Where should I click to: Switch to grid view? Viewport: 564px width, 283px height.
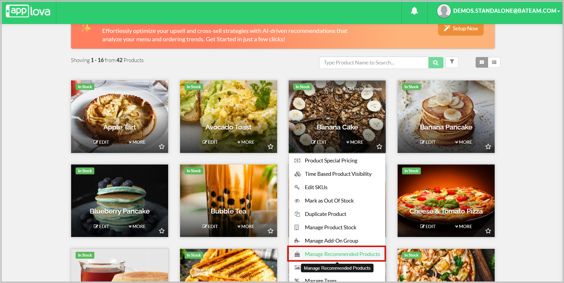pyautogui.click(x=482, y=62)
